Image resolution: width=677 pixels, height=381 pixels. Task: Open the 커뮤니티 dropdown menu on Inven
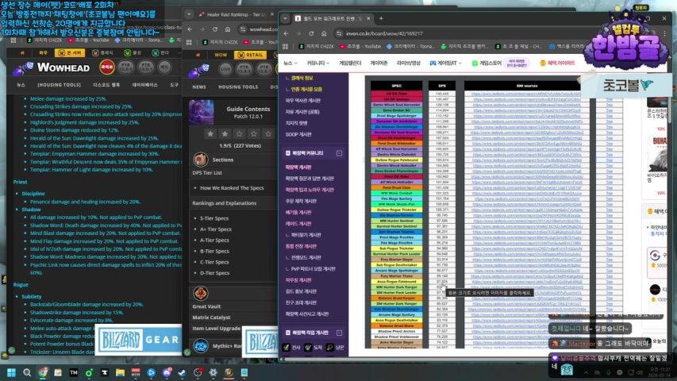(318, 63)
